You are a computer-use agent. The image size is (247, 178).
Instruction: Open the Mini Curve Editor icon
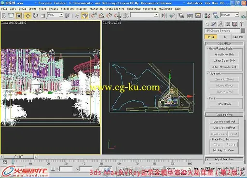tap(5, 162)
